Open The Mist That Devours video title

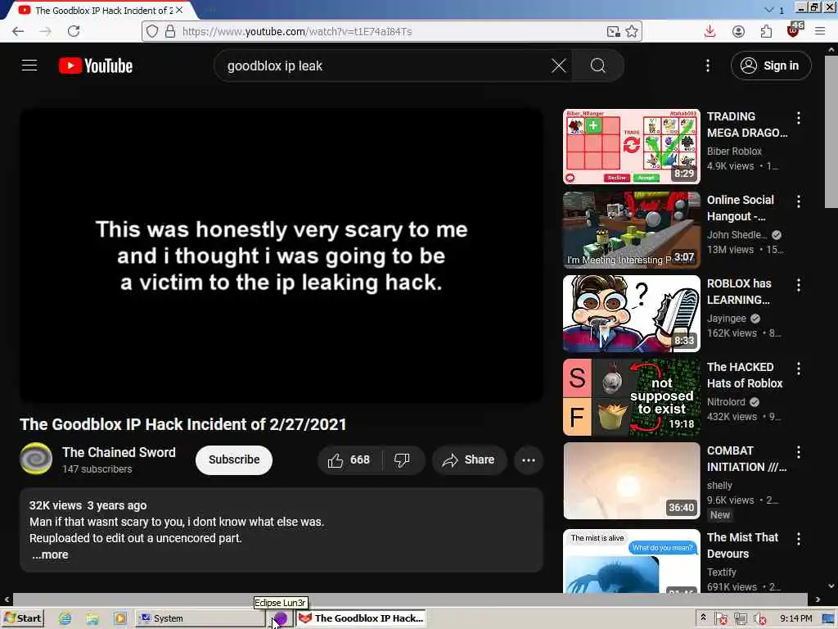[x=742, y=545]
